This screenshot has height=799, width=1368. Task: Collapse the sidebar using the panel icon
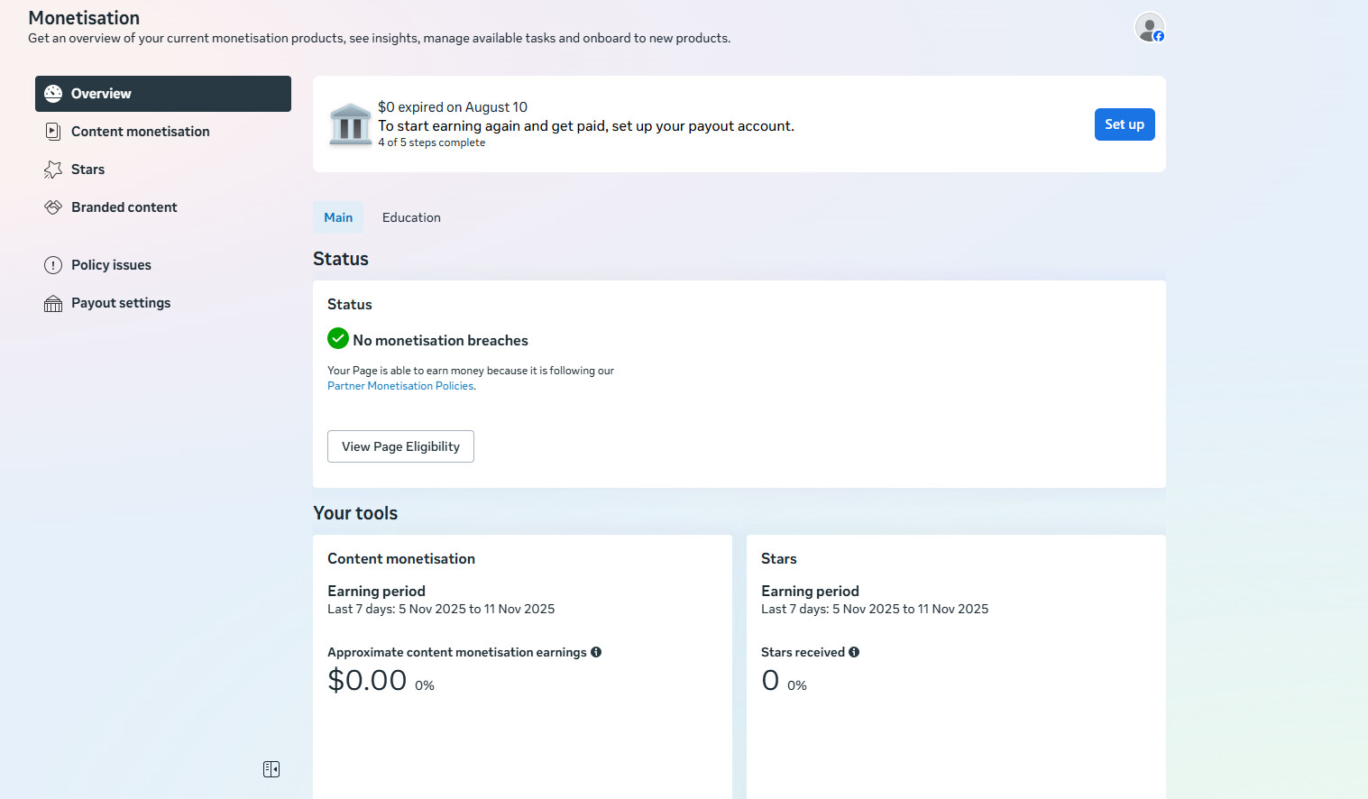coord(271,769)
